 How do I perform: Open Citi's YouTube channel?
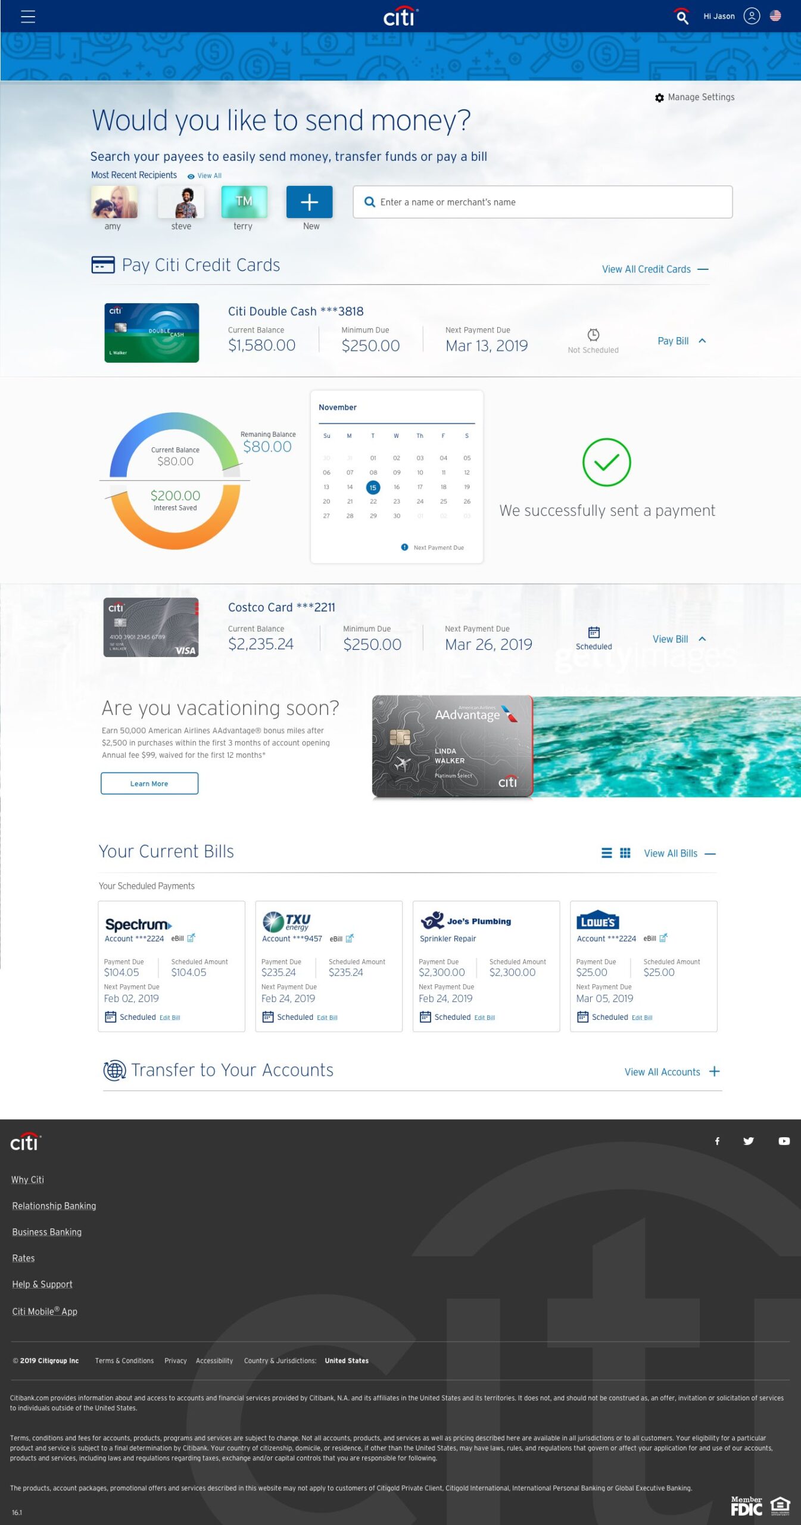(x=784, y=1141)
